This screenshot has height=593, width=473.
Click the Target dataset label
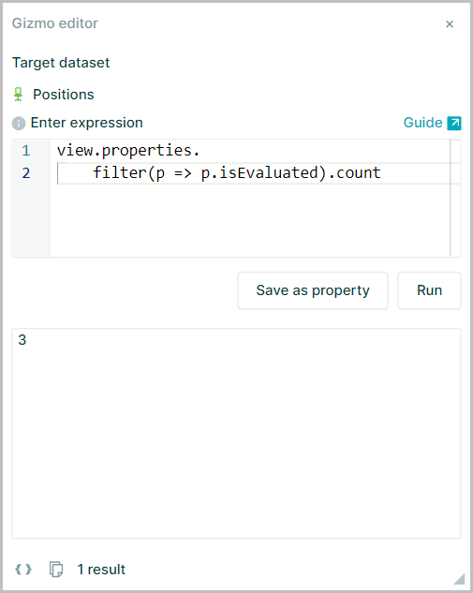point(61,63)
